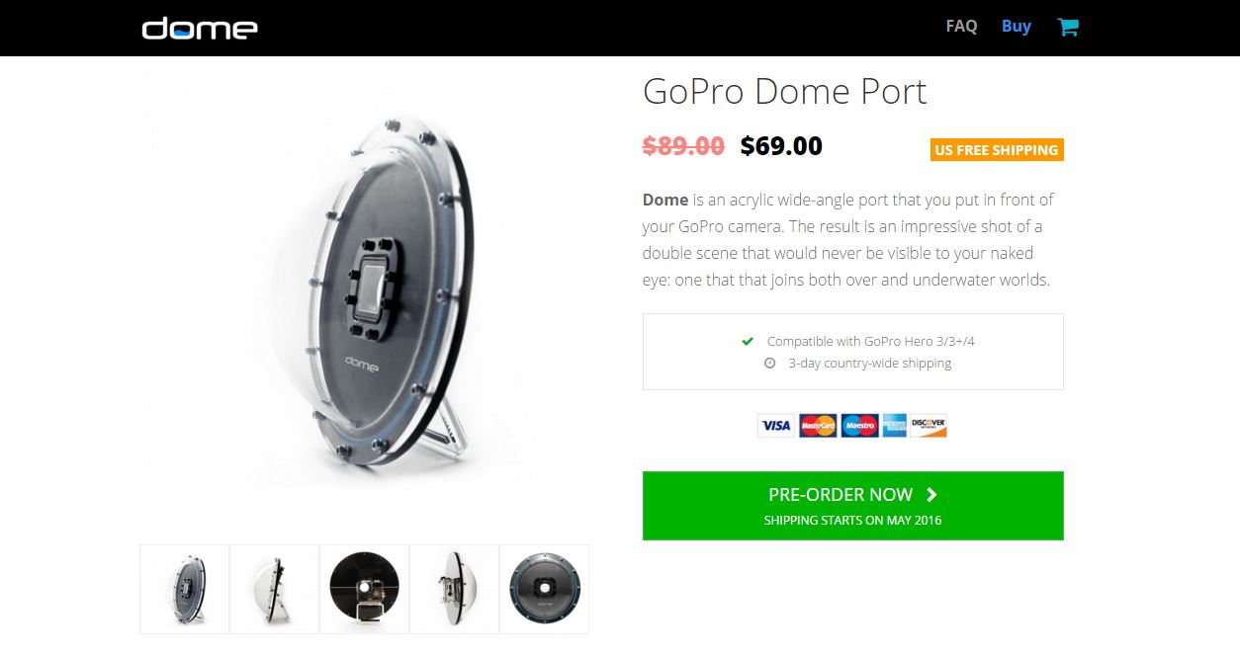Click the PRE-ORDER NOW button
The width and height of the screenshot is (1240, 658).
click(x=853, y=506)
